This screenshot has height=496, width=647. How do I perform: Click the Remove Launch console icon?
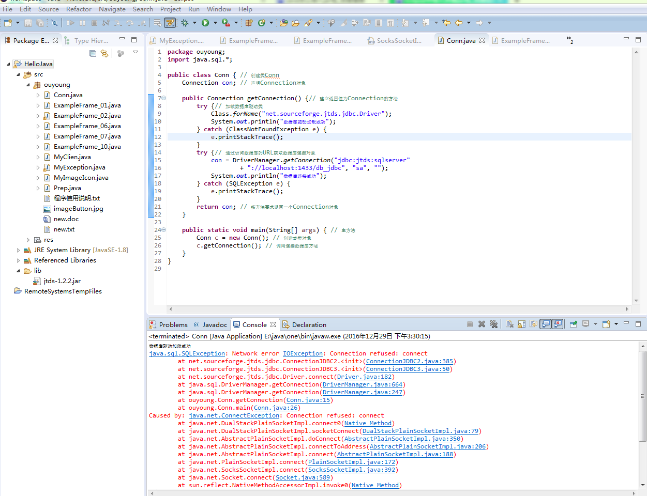pos(482,324)
